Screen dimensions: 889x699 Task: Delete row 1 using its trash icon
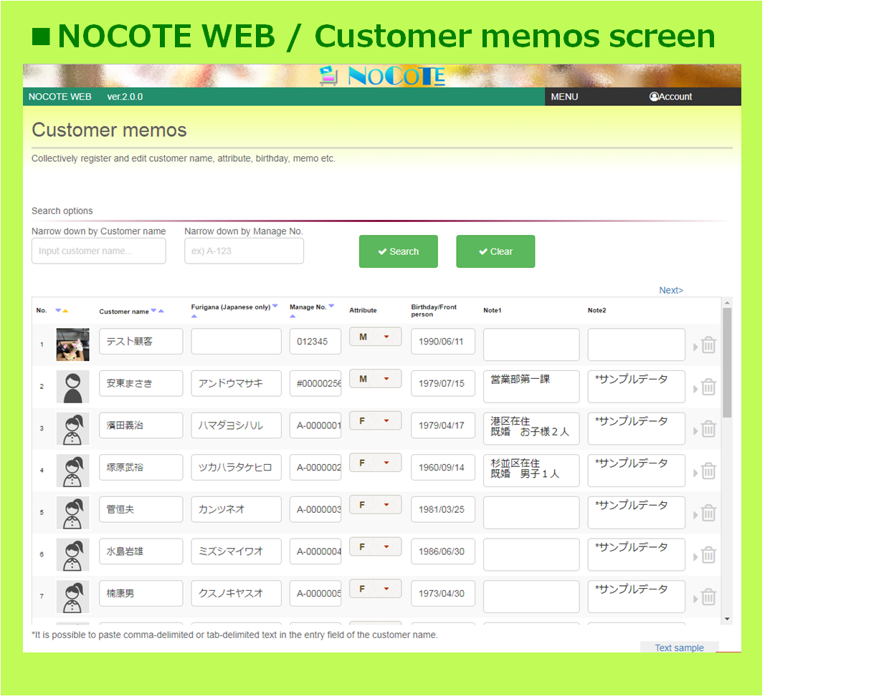(708, 345)
